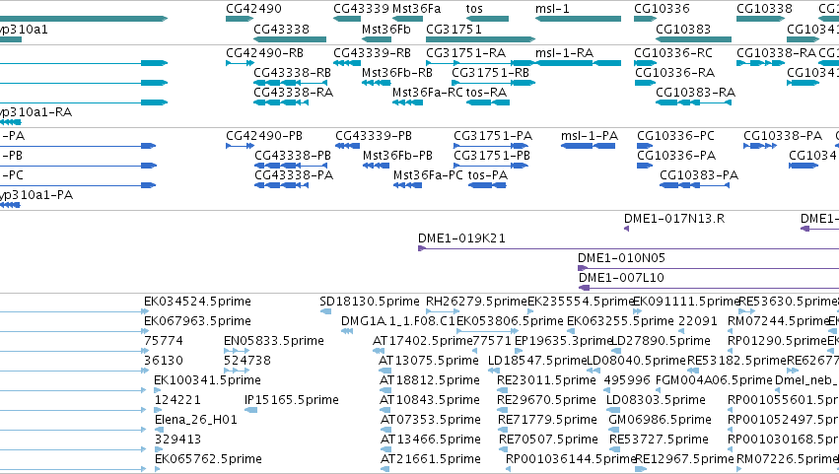Click the Mst36Fa-RC transcript label
Viewport: 839px width, 474px height.
click(428, 93)
